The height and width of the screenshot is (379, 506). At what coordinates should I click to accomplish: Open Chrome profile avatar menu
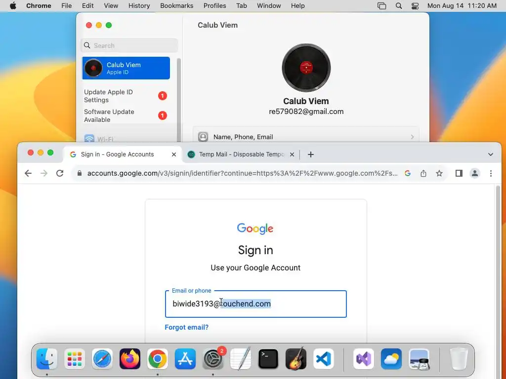point(475,173)
